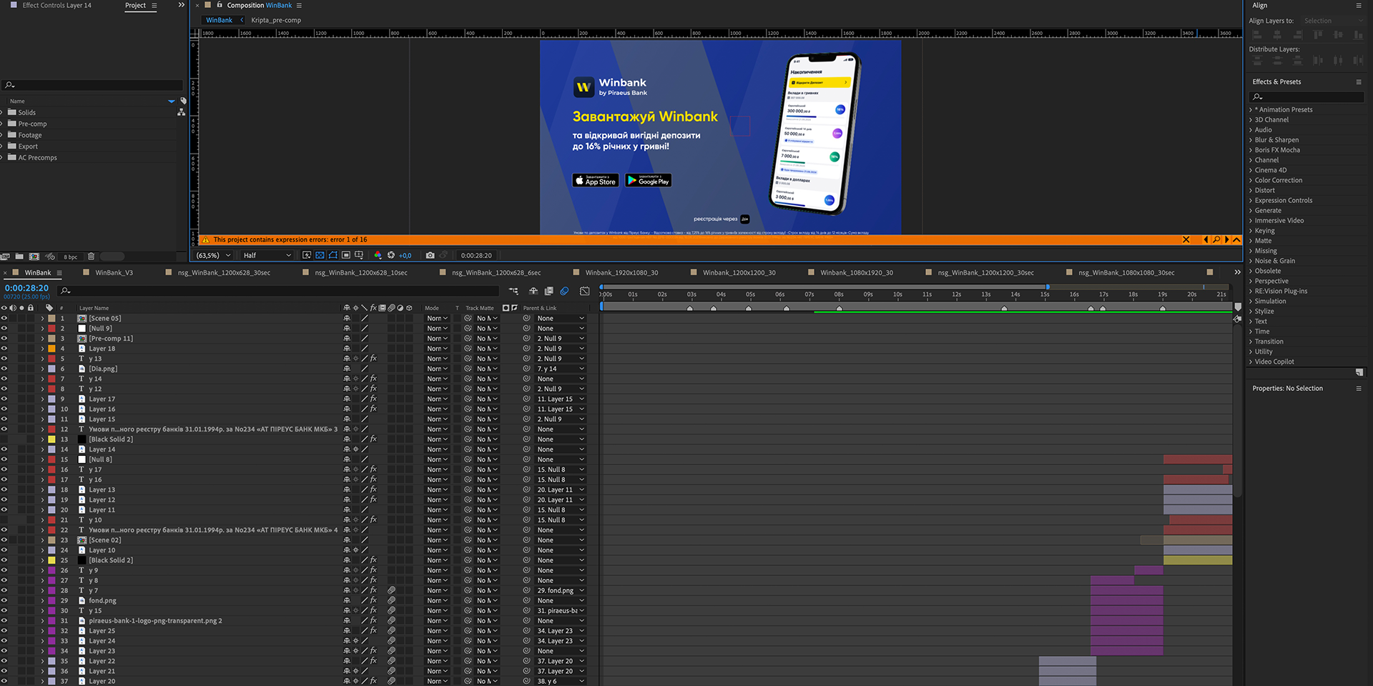
Task: Show the Black Solid 2 layer 13
Action: pos(4,439)
